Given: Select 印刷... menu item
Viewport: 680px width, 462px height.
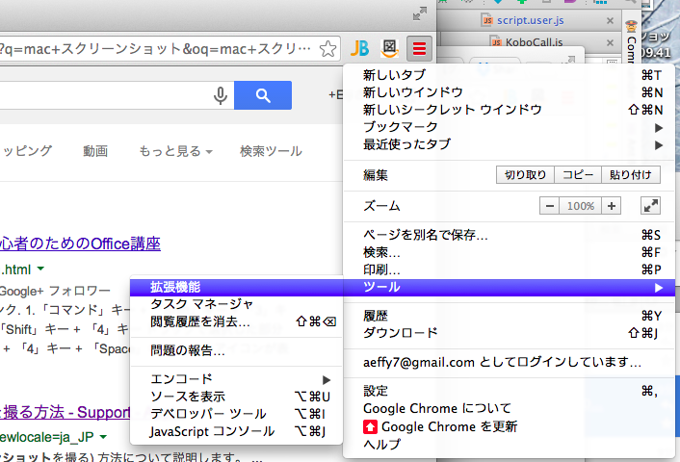Looking at the screenshot, I should pyautogui.click(x=510, y=269).
